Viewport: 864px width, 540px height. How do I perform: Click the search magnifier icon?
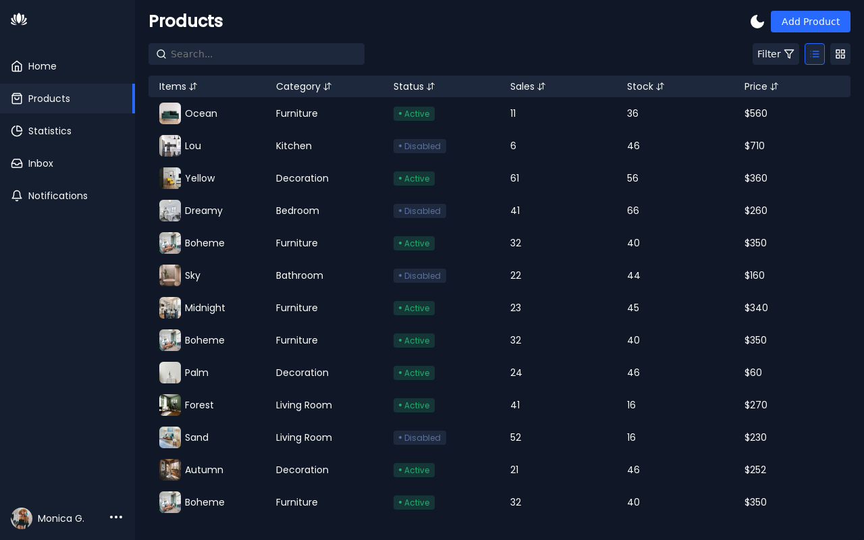pyautogui.click(x=161, y=54)
